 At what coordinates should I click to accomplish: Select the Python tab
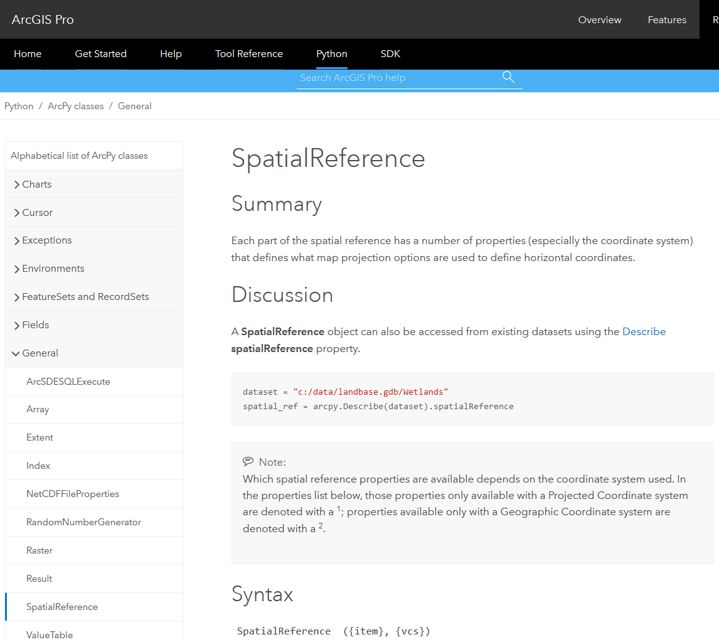click(x=331, y=53)
